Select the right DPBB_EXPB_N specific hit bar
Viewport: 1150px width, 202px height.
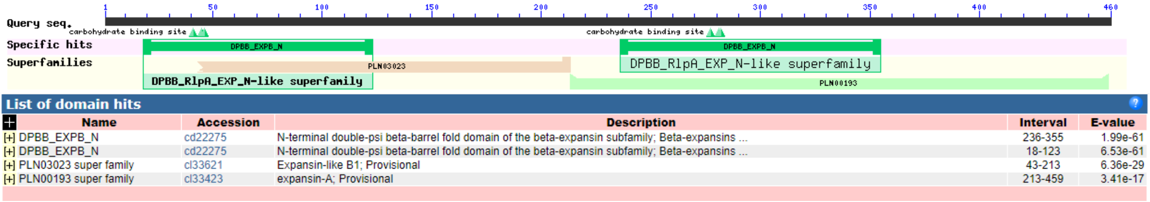pos(750,47)
